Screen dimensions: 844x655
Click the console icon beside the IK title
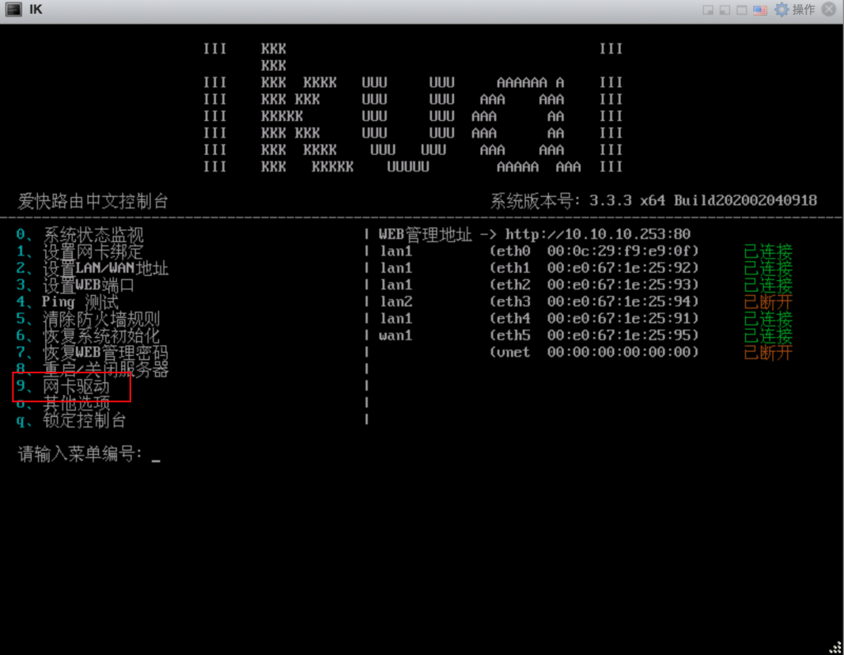tap(13, 9)
